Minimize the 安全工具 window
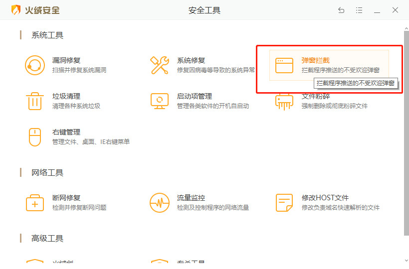 coord(377,12)
